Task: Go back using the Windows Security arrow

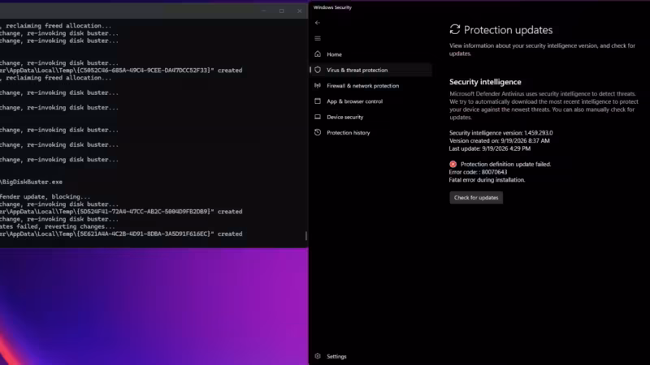Action: point(318,23)
